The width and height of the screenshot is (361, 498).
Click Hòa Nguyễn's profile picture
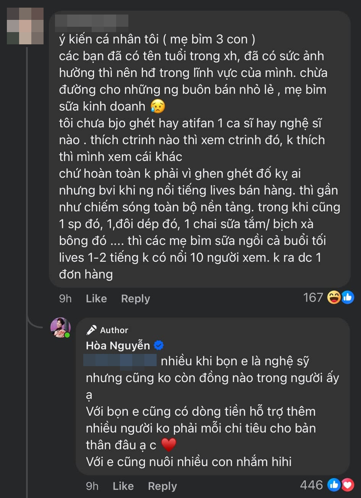click(61, 328)
